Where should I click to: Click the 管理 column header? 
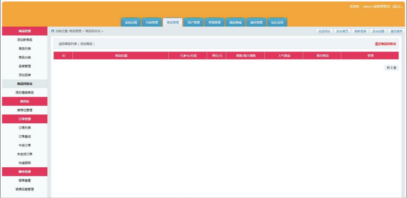coord(370,56)
